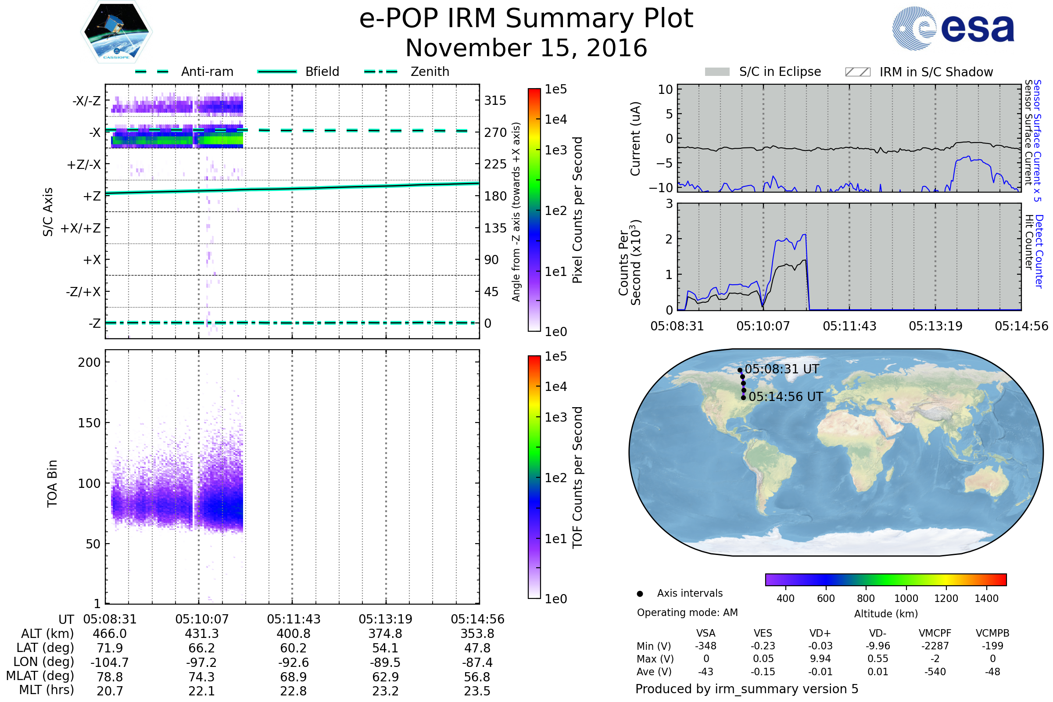Image resolution: width=1053 pixels, height=702 pixels.
Task: Click the Pixel Counts per Second colorbar
Action: coord(534,210)
